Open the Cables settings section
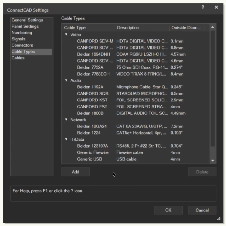226x226 pixels. pos(18,58)
